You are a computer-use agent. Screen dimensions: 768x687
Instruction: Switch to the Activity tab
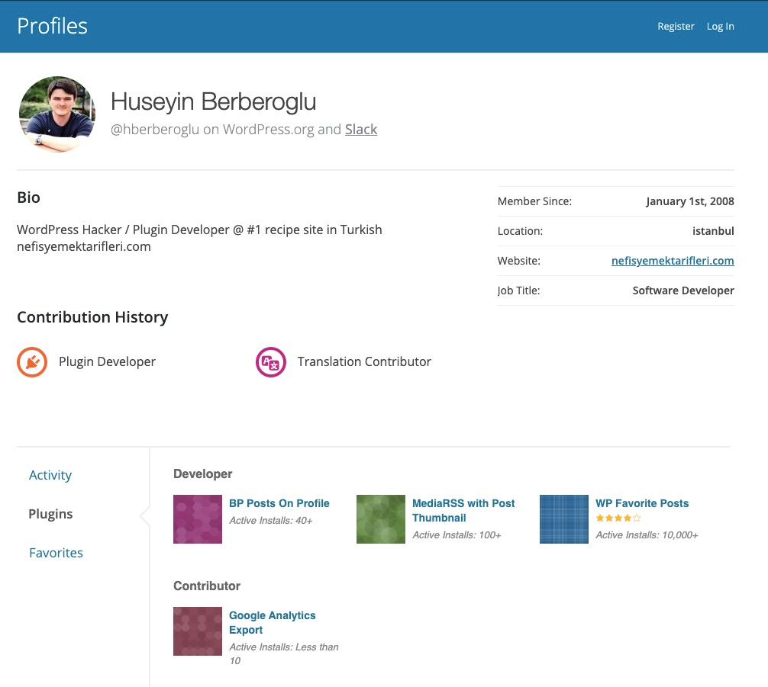(50, 475)
